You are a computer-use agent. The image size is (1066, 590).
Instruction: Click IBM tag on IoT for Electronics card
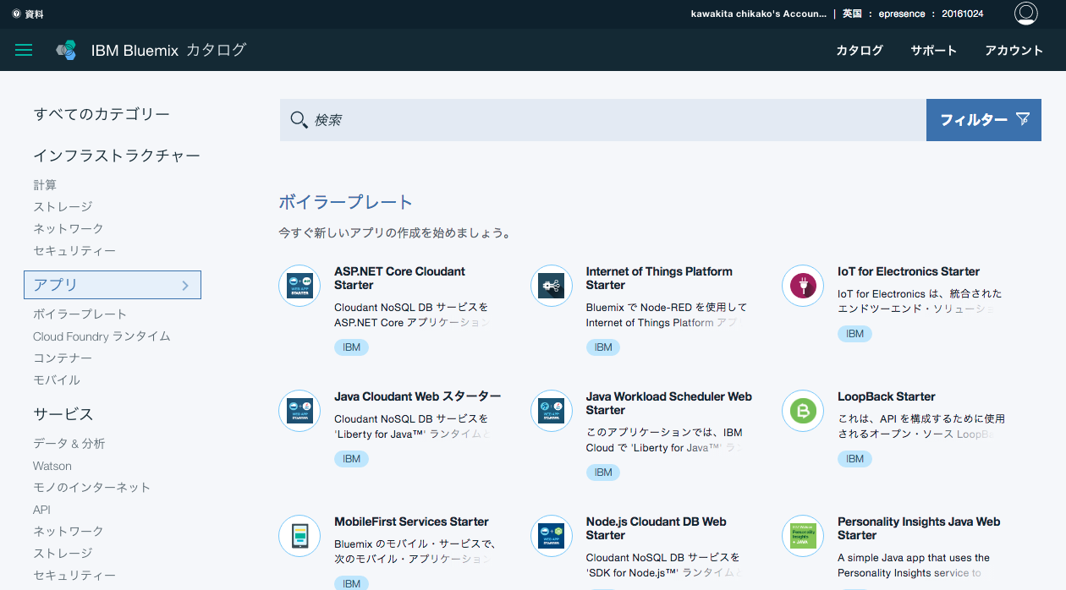[854, 333]
